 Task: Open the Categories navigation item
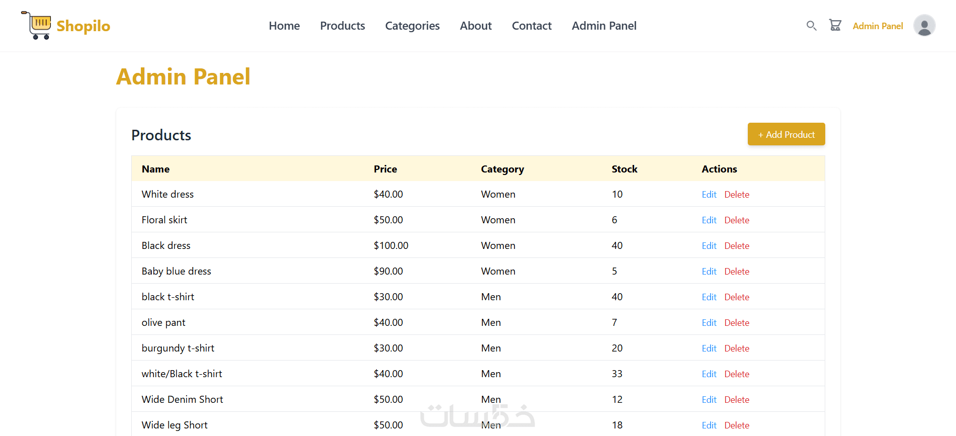(412, 26)
